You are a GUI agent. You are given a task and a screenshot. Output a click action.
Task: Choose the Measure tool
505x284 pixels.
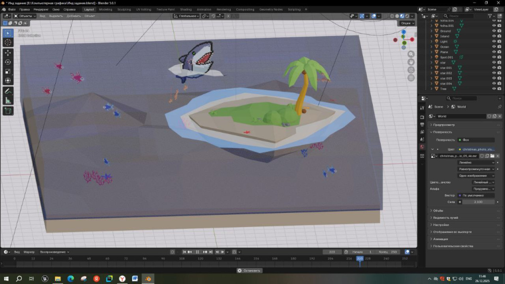pos(8,101)
